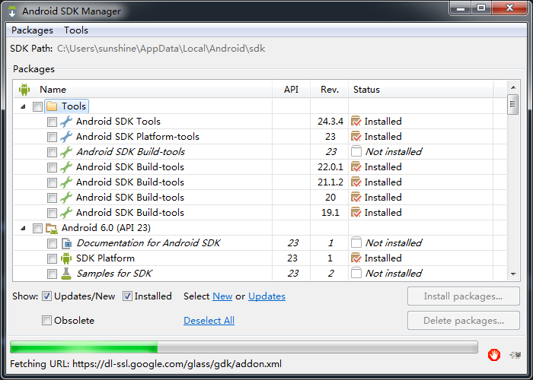533x380 pixels.
Task: Enable the Obsolete checkbox
Action: [x=46, y=320]
